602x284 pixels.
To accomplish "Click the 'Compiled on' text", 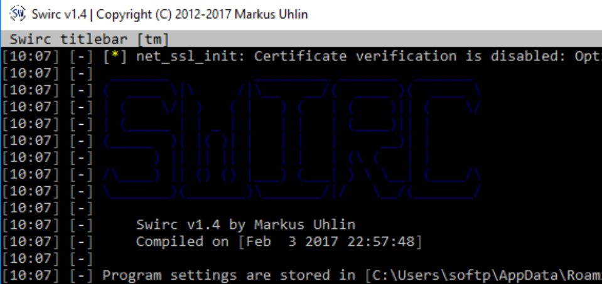I will click(182, 241).
